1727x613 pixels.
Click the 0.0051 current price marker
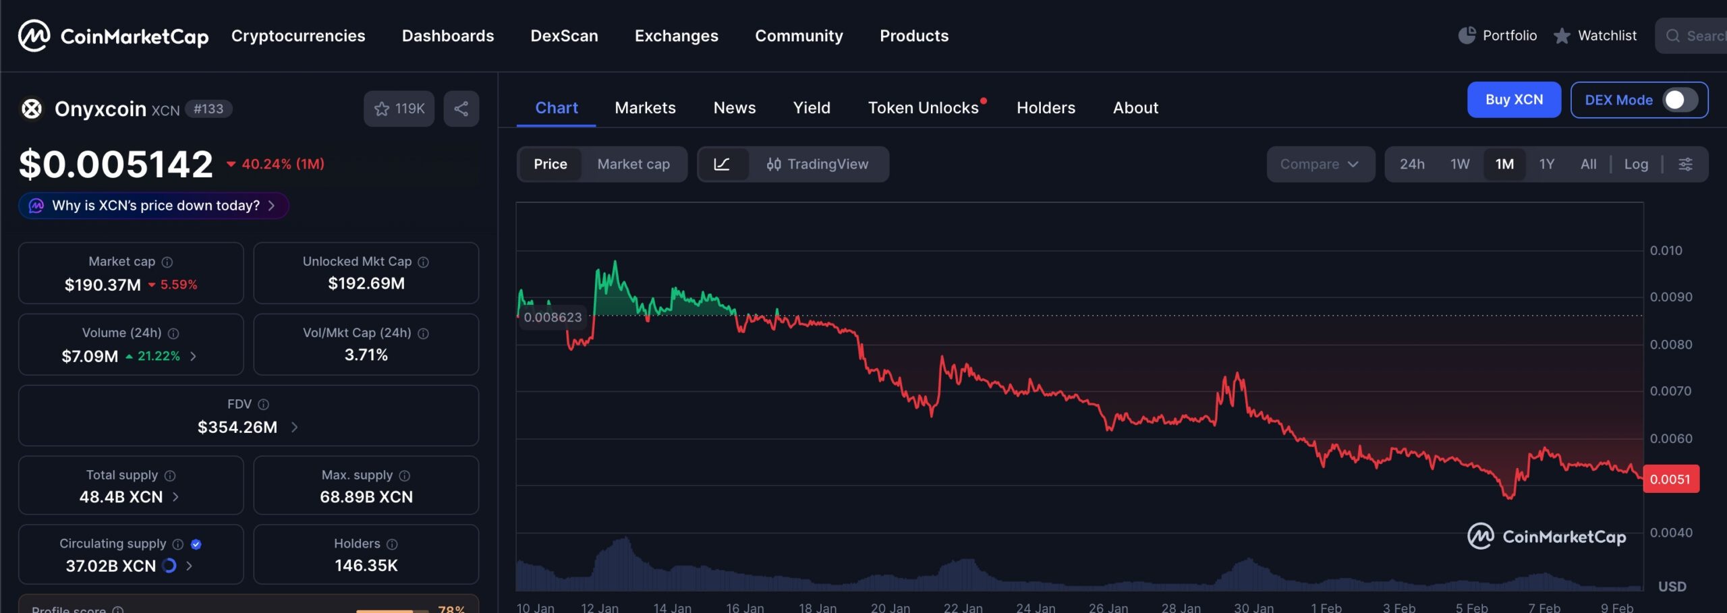pyautogui.click(x=1670, y=479)
